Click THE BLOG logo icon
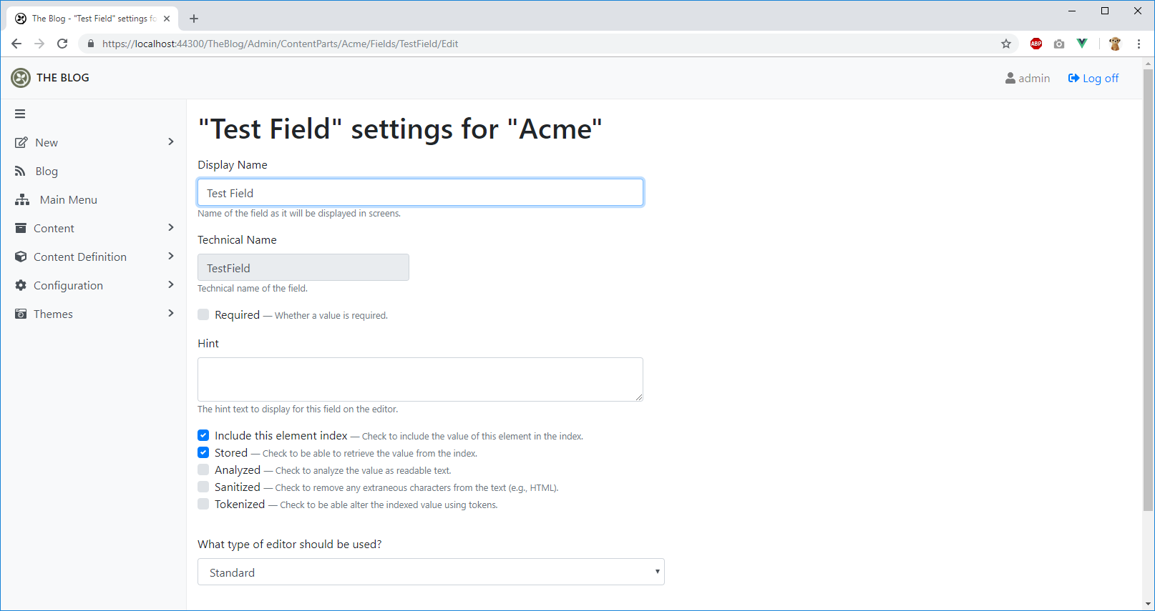Screen dimensions: 1155x611 click(x=20, y=78)
